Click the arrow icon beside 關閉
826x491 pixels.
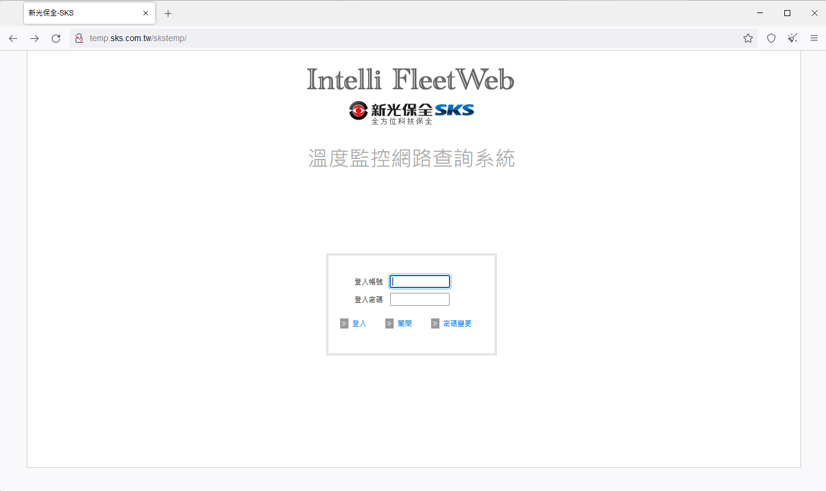390,324
